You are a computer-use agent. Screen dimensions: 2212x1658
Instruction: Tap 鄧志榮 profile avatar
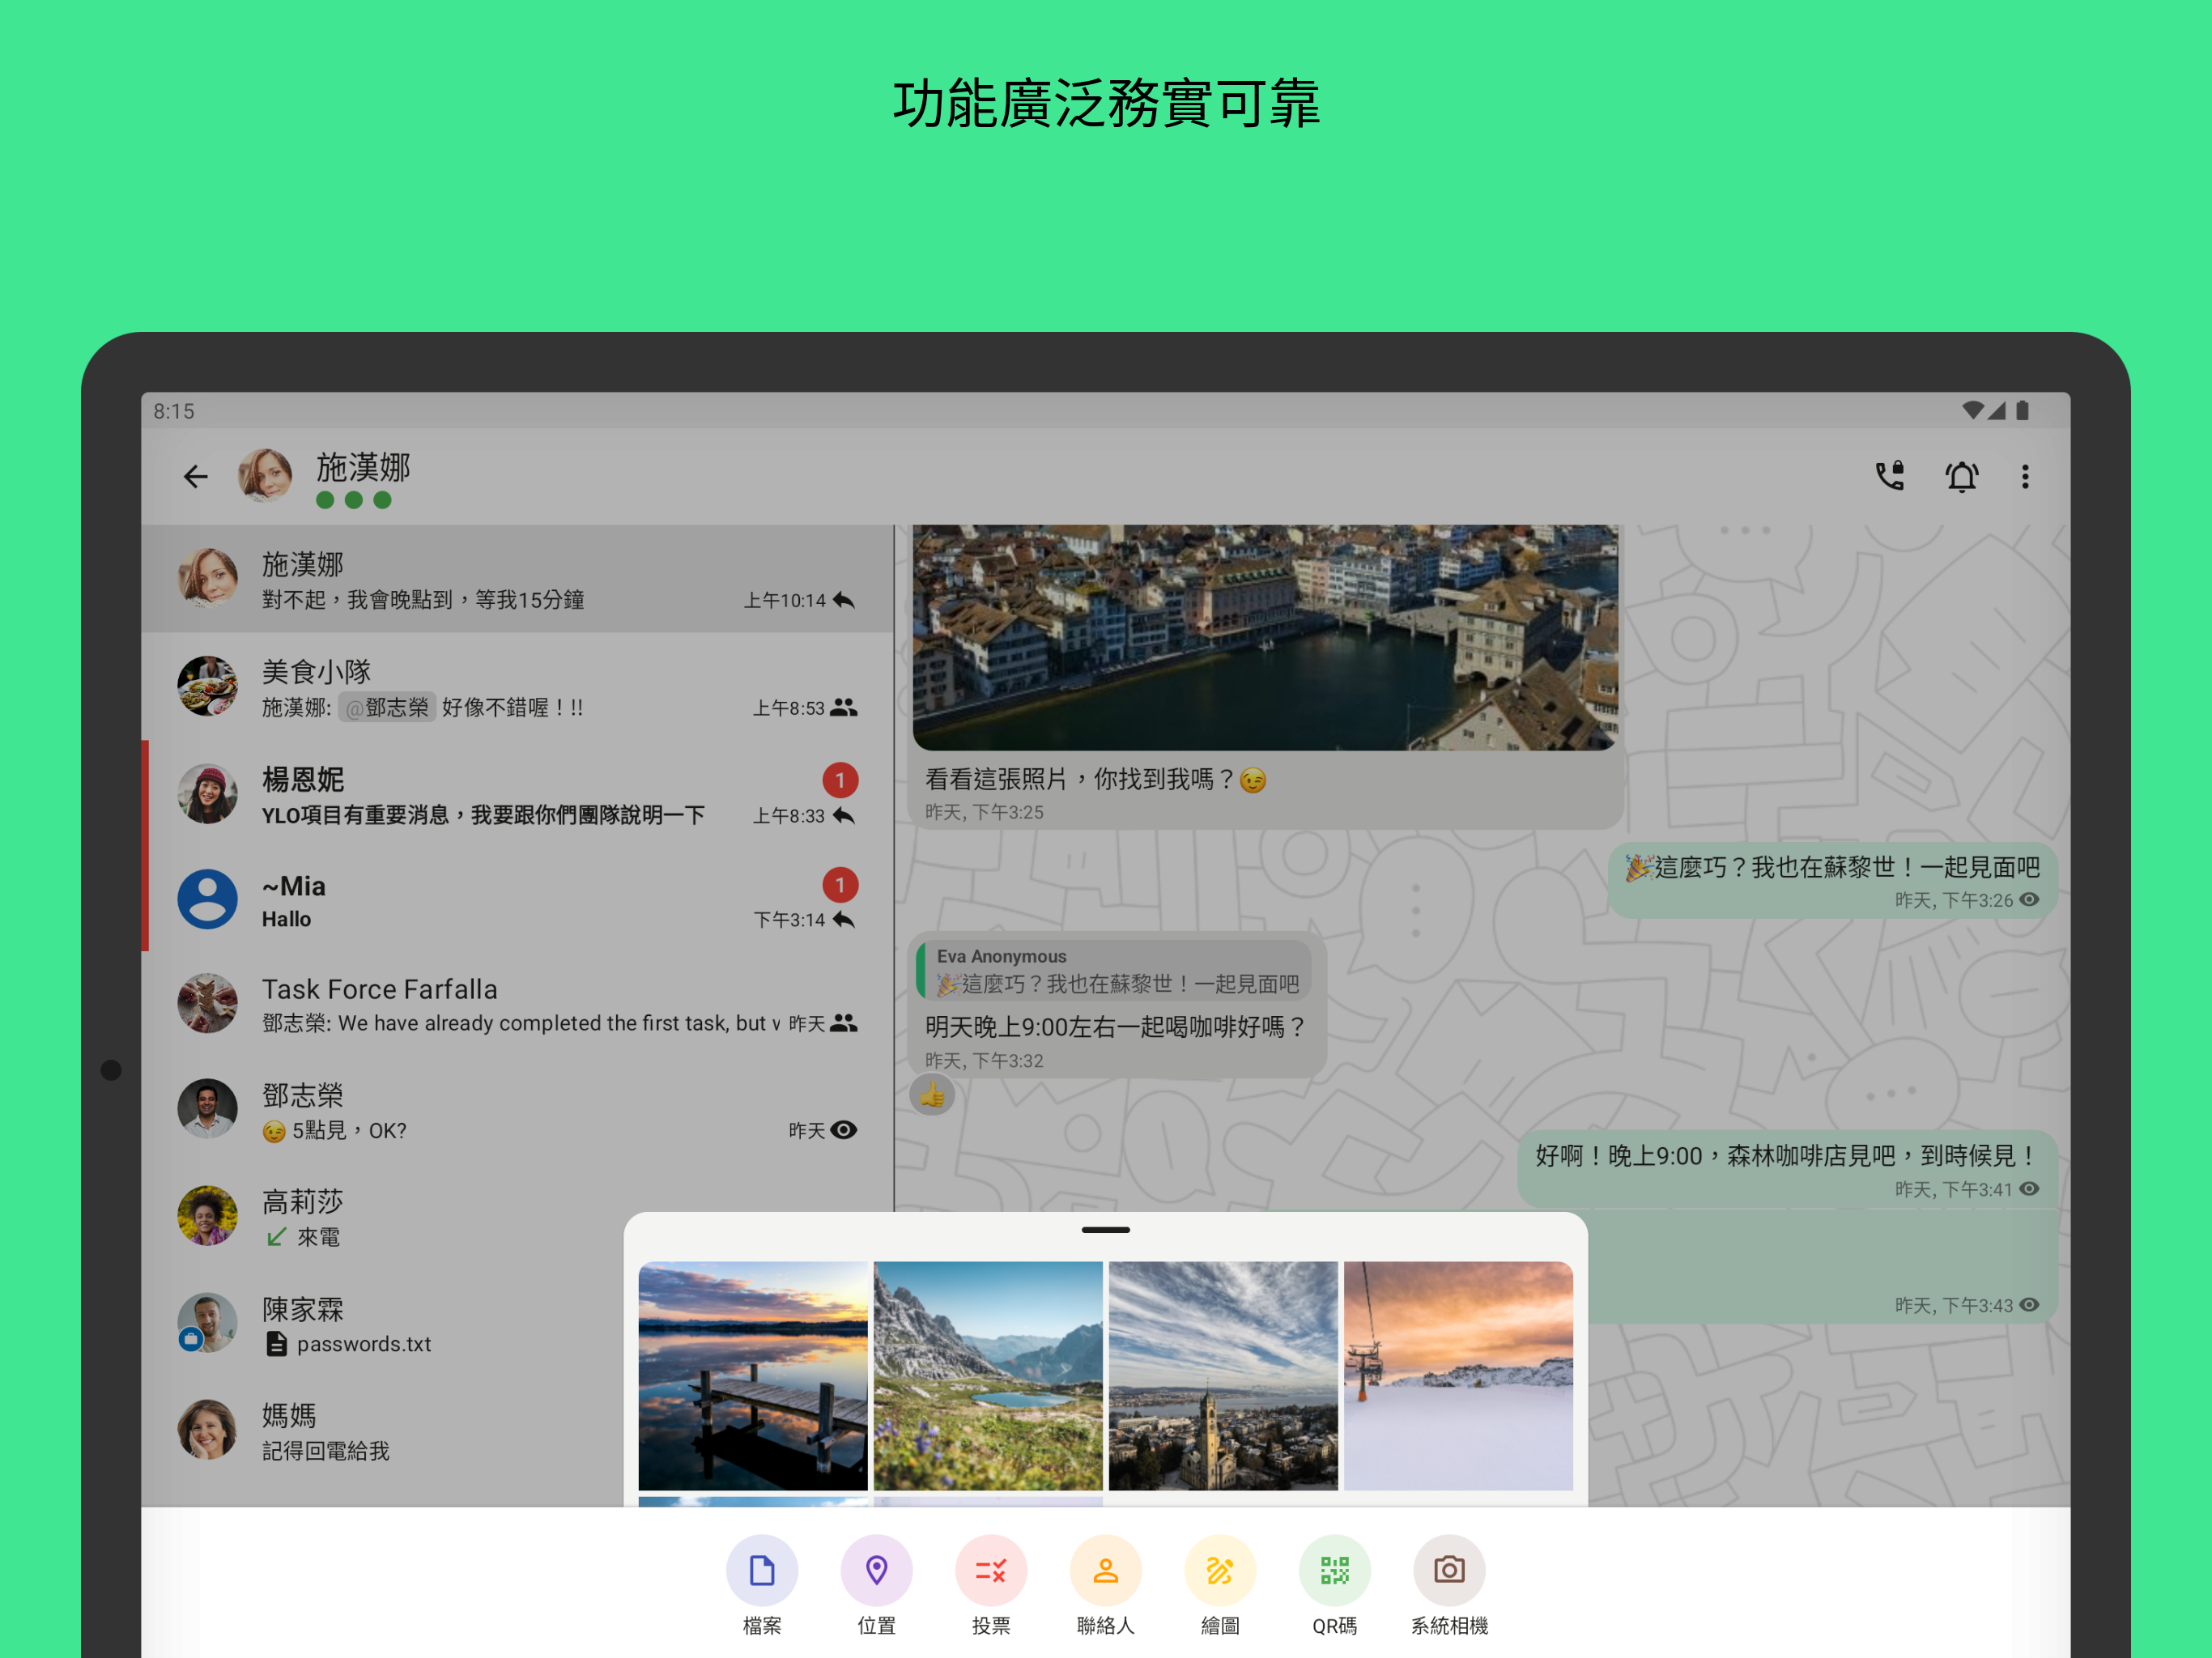pos(207,1108)
